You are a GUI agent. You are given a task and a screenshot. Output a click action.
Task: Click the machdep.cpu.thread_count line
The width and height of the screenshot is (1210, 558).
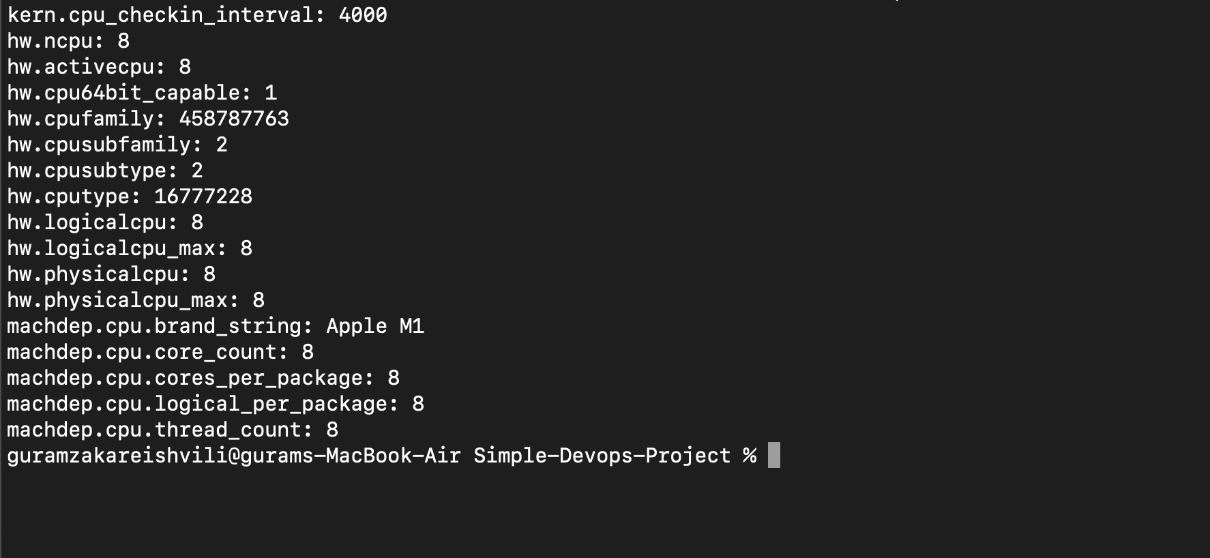pos(173,430)
